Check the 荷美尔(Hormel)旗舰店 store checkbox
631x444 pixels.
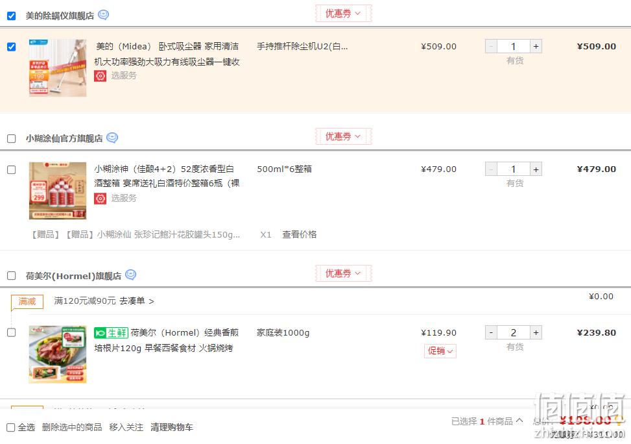11,276
